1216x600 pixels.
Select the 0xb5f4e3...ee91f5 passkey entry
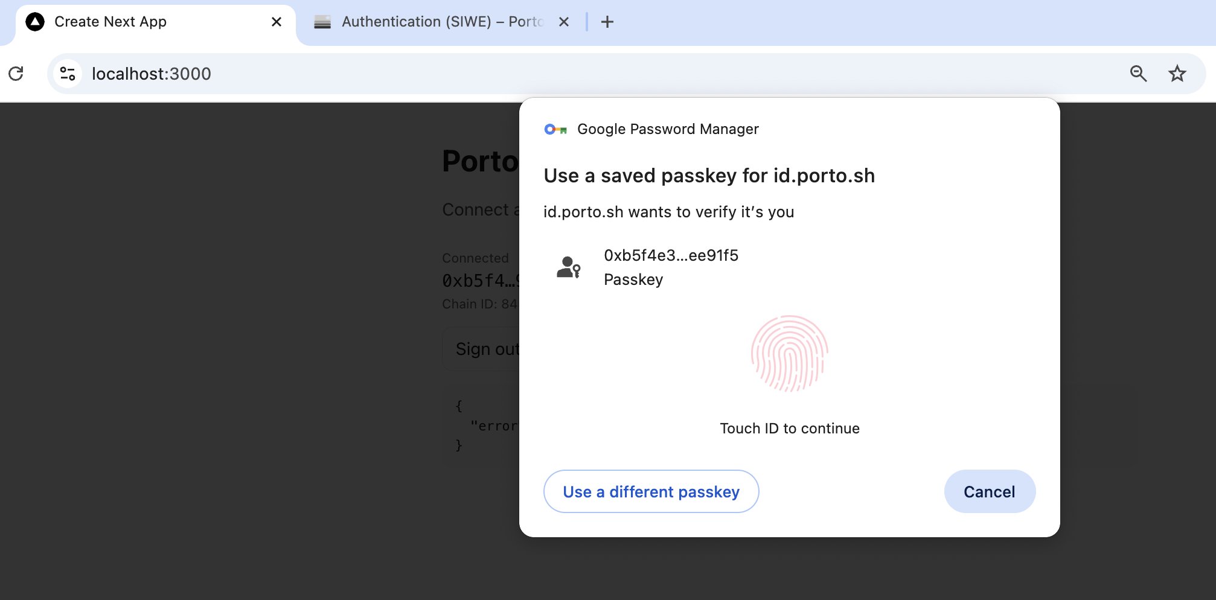[671, 267]
